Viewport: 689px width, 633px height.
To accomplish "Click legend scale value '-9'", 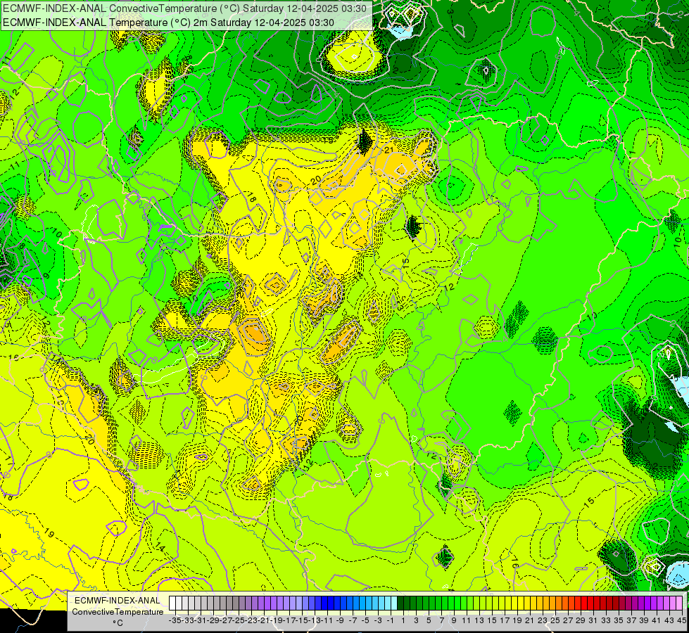I will [x=340, y=620].
